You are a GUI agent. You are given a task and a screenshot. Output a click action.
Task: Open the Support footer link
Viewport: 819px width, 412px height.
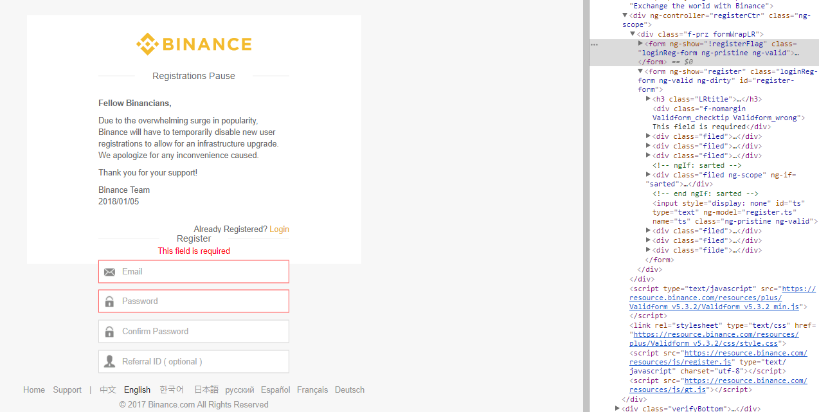point(67,390)
